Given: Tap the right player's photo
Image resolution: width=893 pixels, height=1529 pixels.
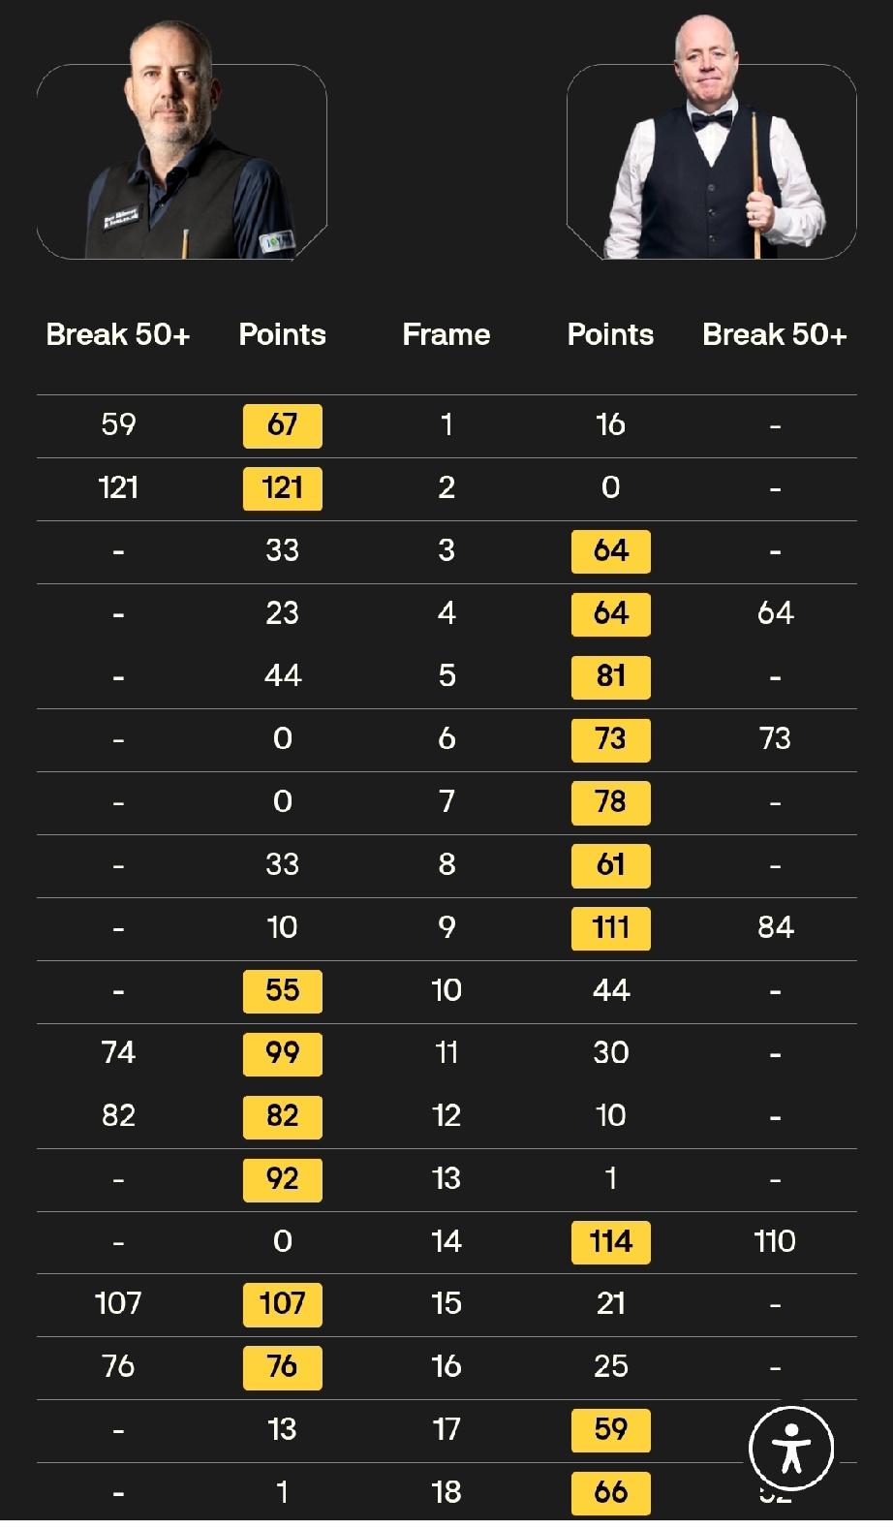Looking at the screenshot, I should [x=712, y=140].
